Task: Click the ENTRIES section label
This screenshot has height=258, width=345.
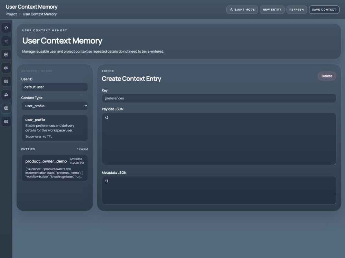Action: point(28,149)
